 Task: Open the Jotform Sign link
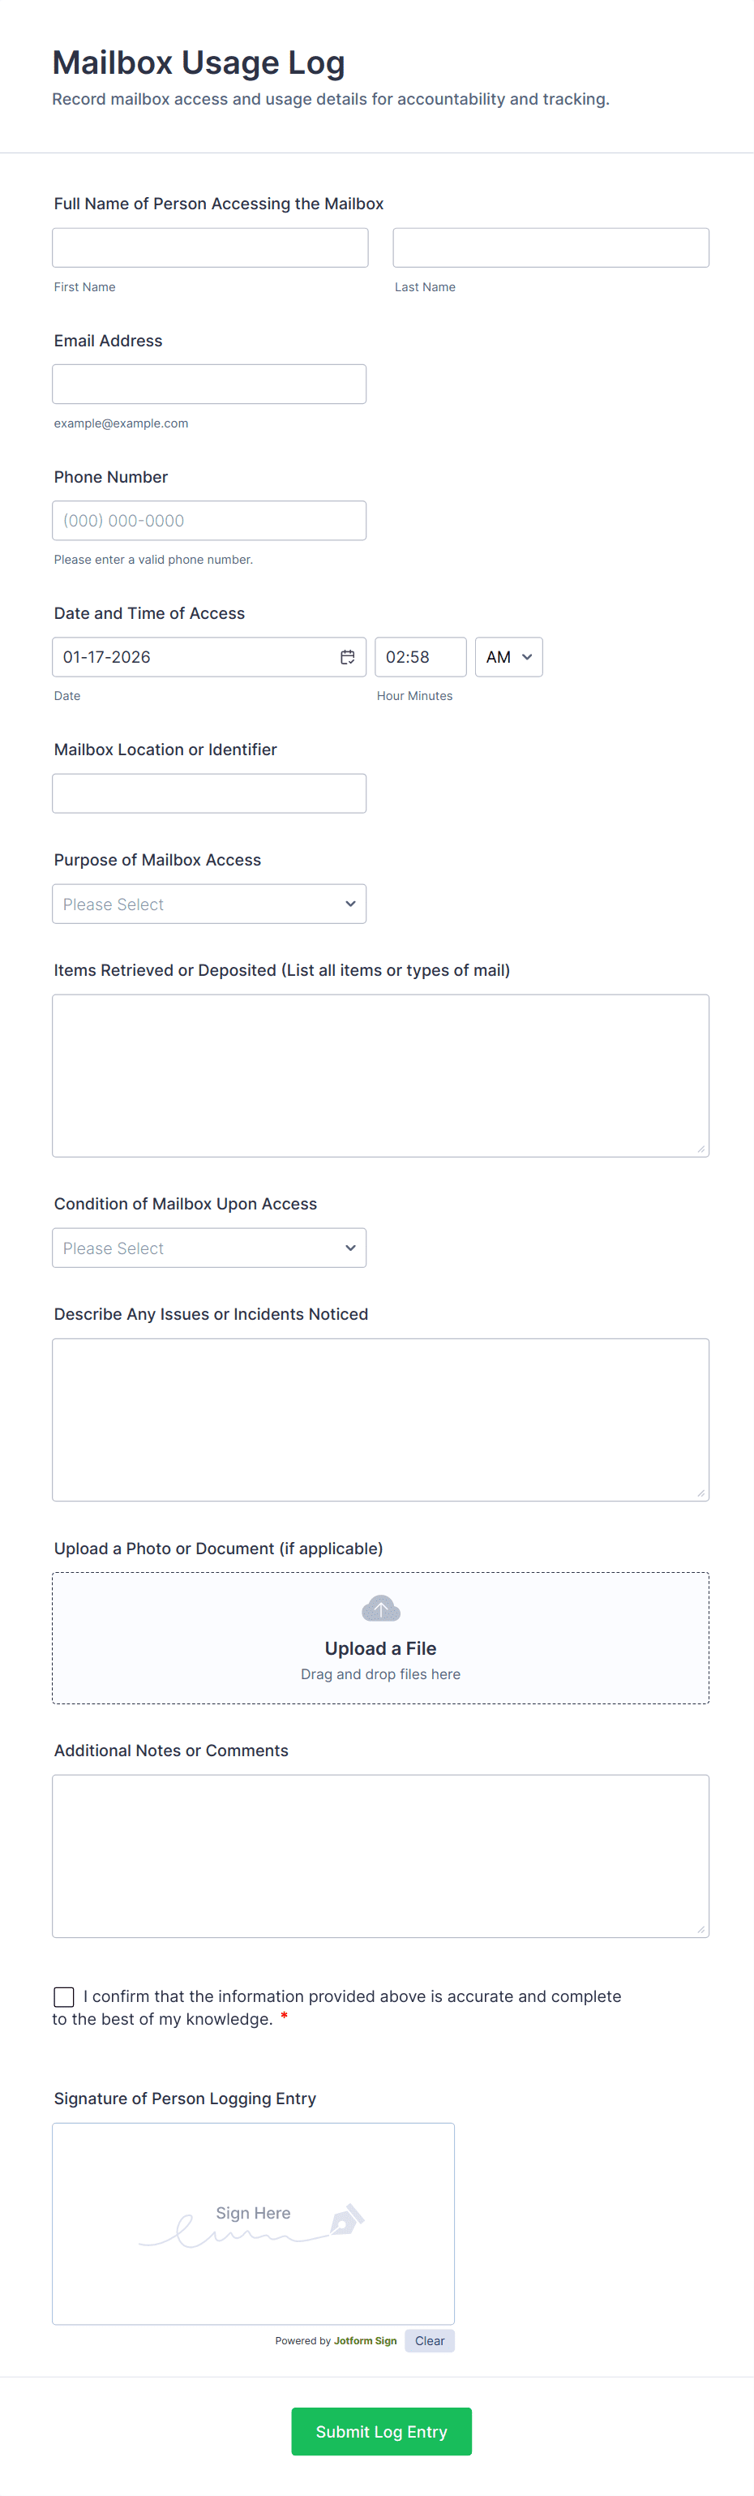coord(364,2341)
